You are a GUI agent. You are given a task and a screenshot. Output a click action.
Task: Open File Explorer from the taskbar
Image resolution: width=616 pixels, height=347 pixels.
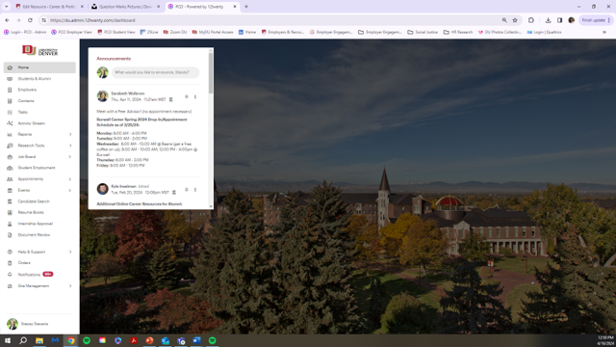39,340
